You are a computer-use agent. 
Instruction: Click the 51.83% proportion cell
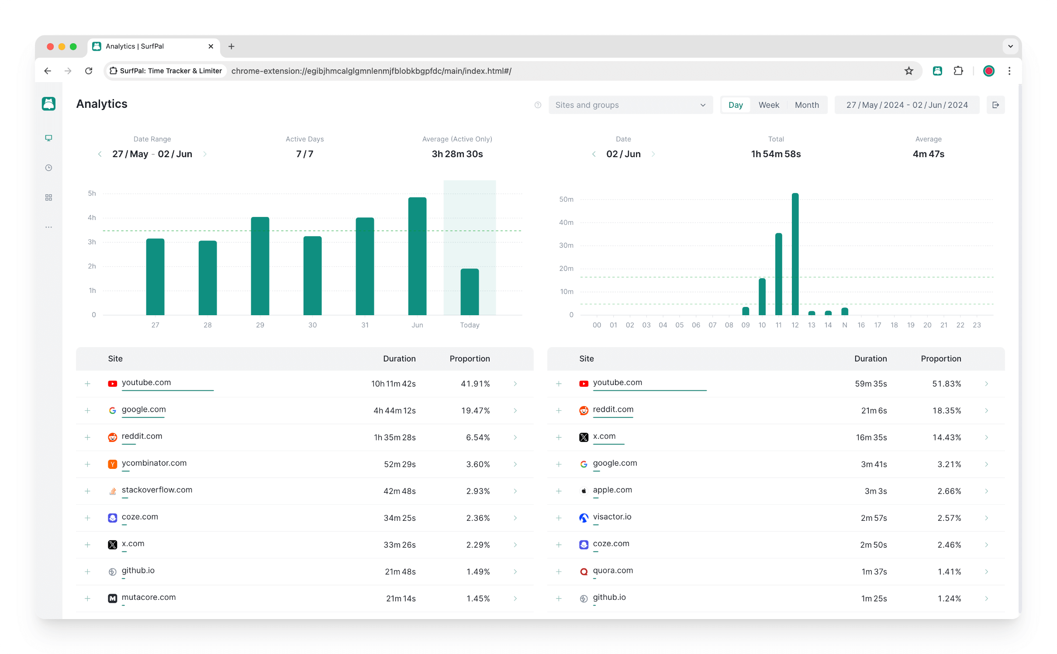946,384
